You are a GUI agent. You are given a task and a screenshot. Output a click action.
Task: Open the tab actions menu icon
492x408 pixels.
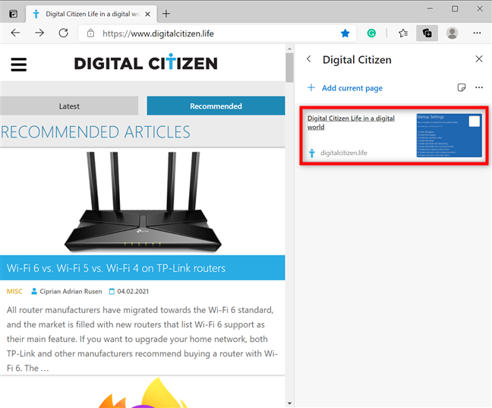[x=13, y=14]
